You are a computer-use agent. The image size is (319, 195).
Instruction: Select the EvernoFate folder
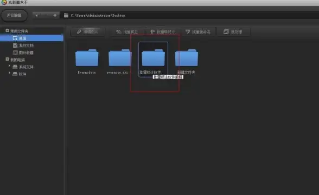(x=87, y=61)
